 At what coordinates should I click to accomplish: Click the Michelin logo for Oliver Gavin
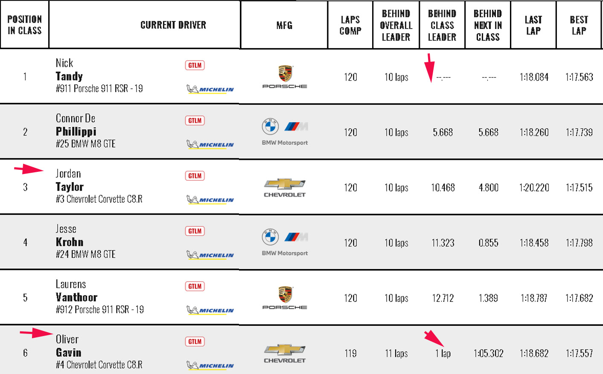pyautogui.click(x=210, y=365)
